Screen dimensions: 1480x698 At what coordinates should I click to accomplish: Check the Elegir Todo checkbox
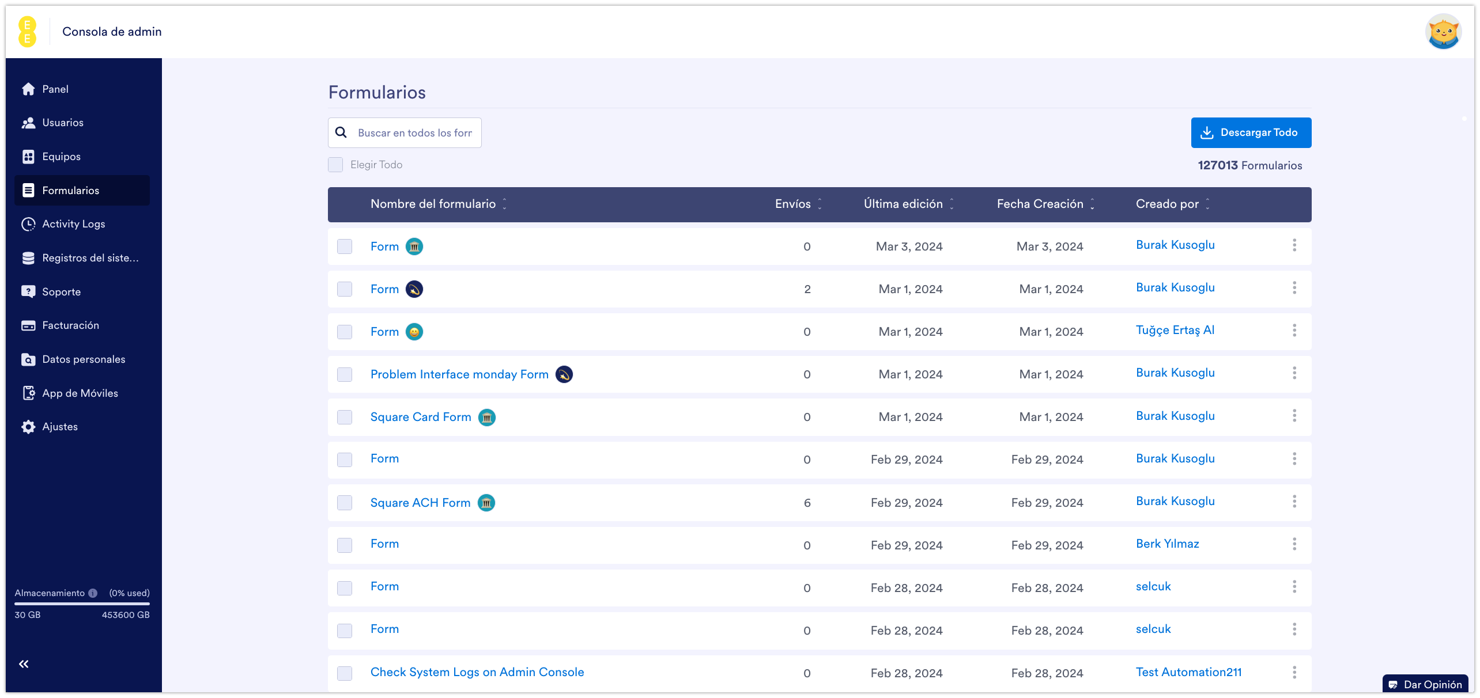click(x=335, y=165)
